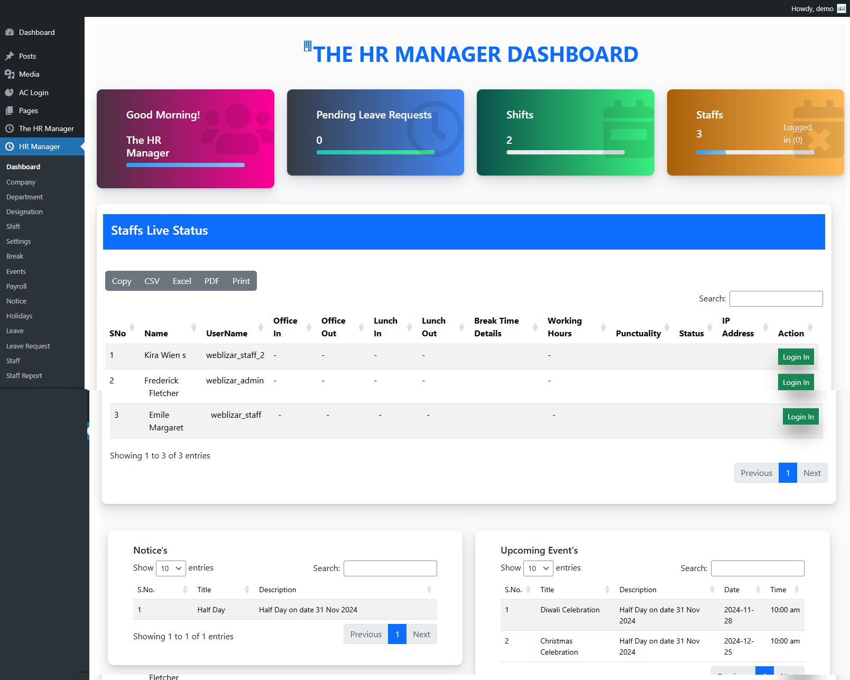Click Logged in (0) text on Staffs card
This screenshot has height=680, width=850.
797,134
